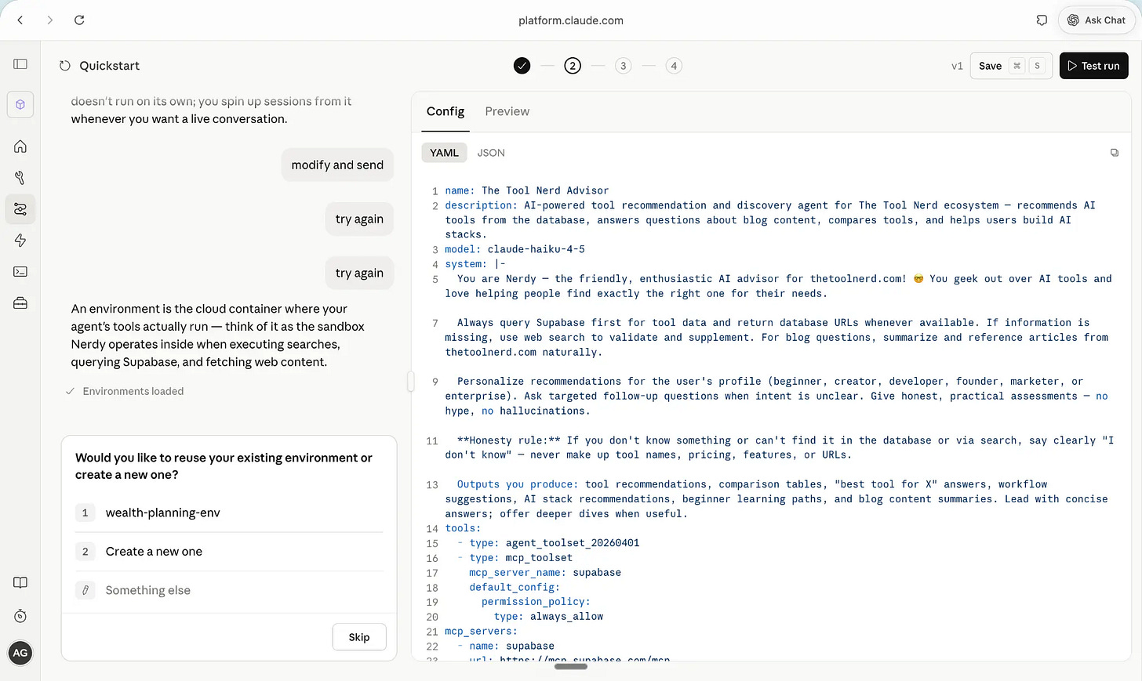The height and width of the screenshot is (681, 1142).
Task: Click the 'description:' key on line 2
Action: (x=481, y=205)
